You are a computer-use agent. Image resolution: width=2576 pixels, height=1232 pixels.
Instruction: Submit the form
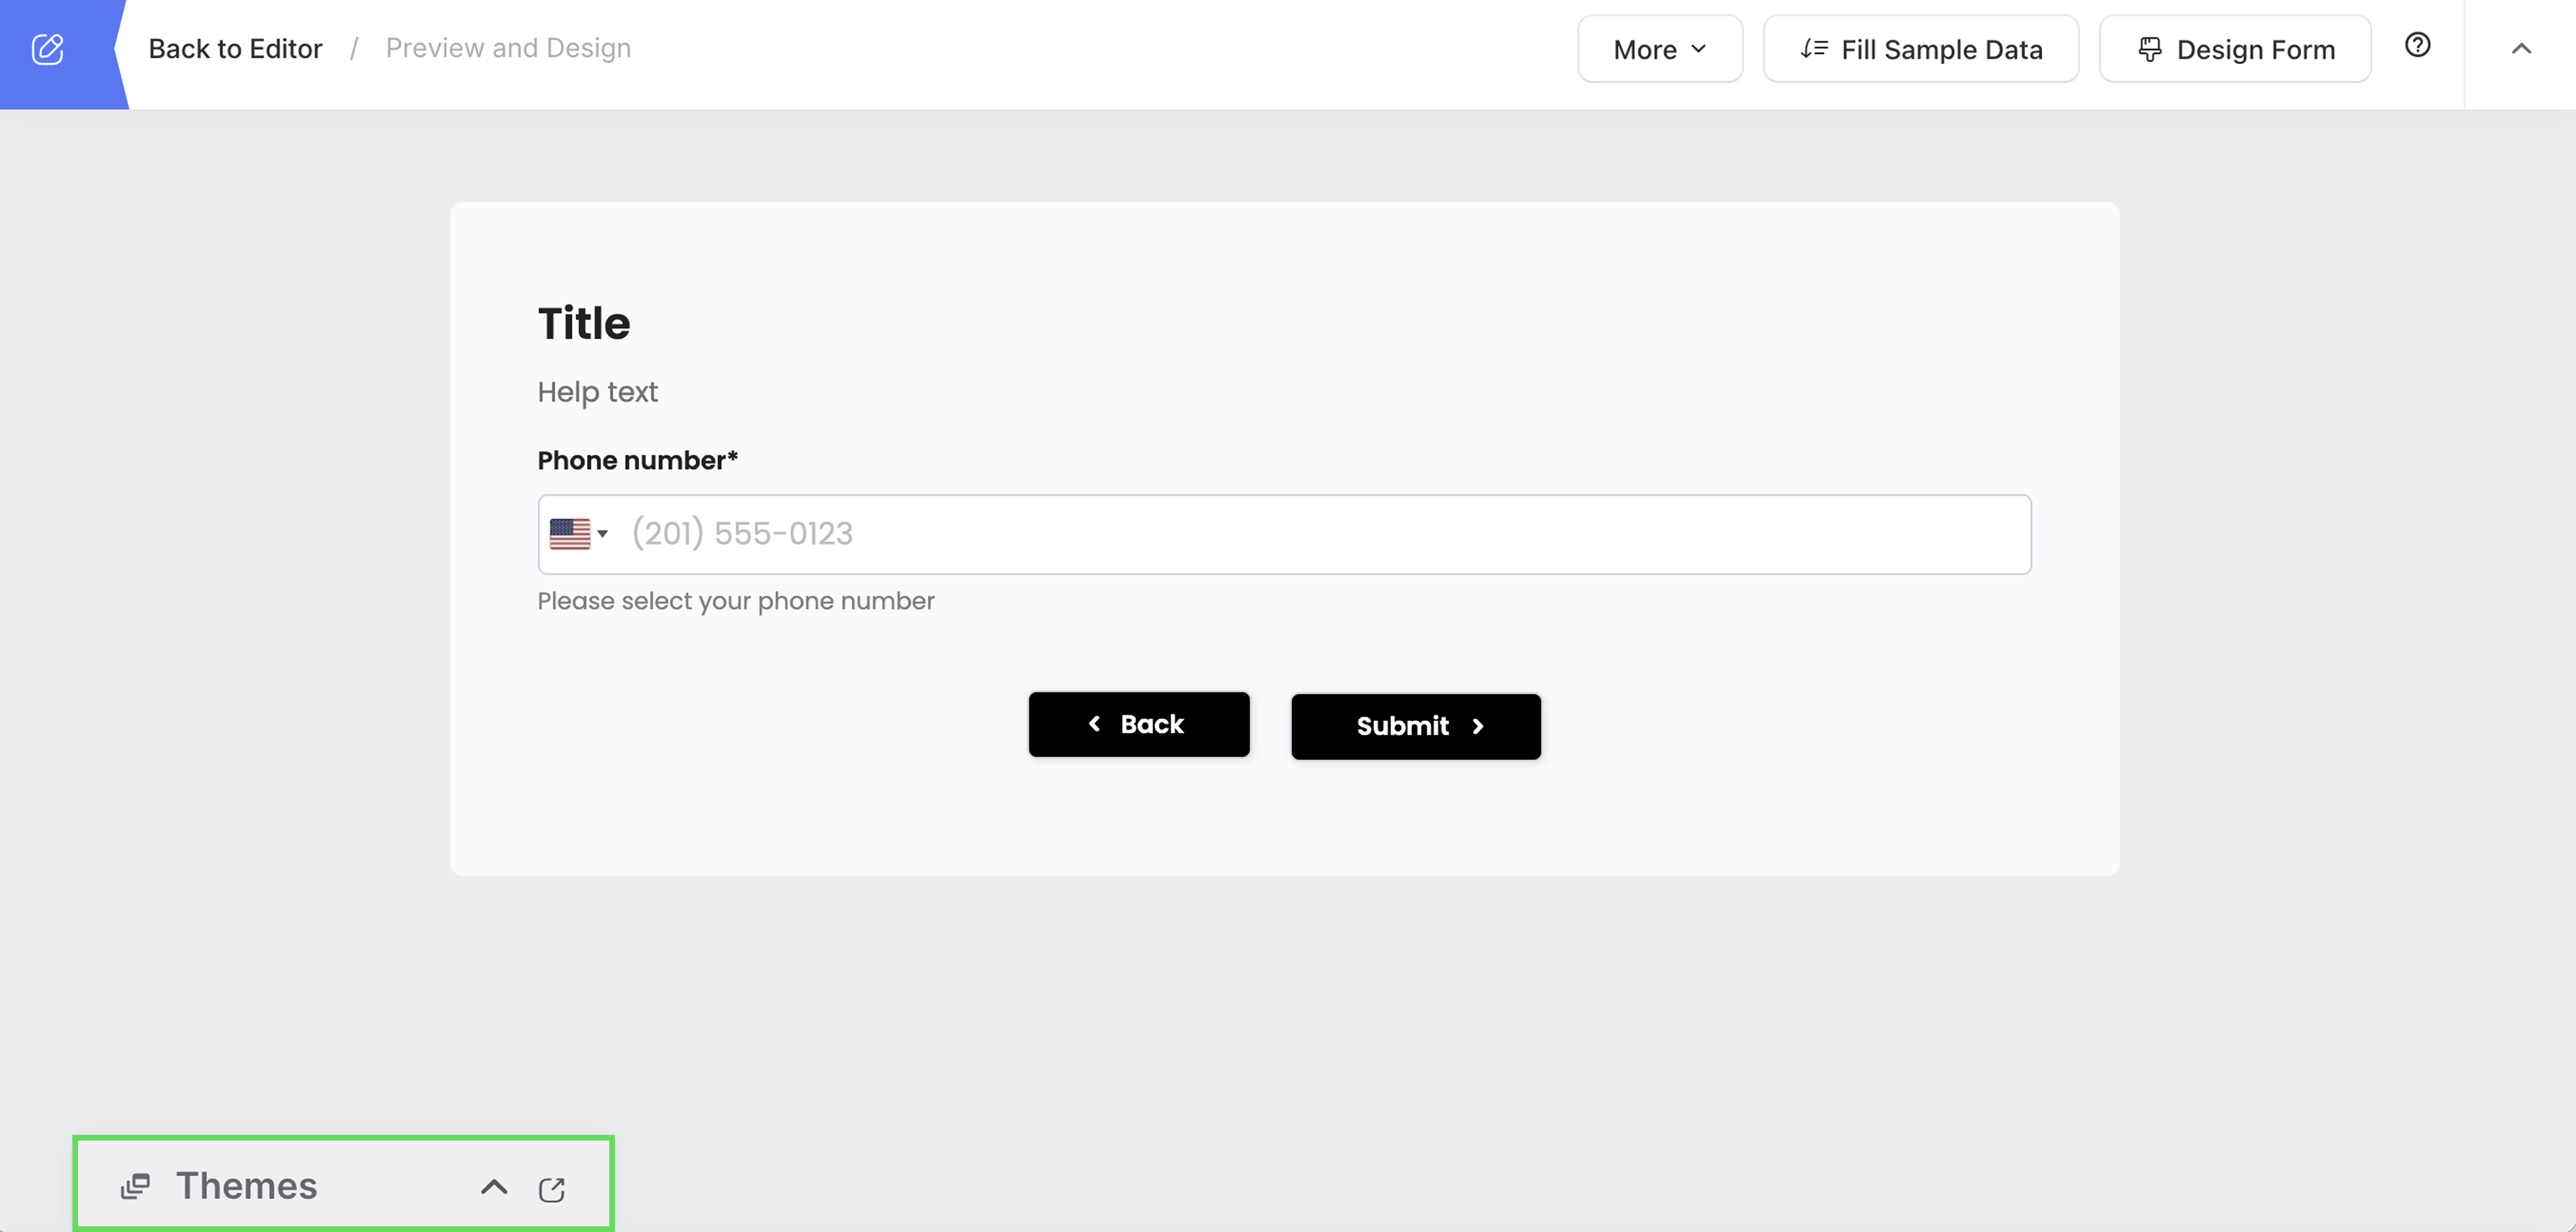click(x=1415, y=726)
